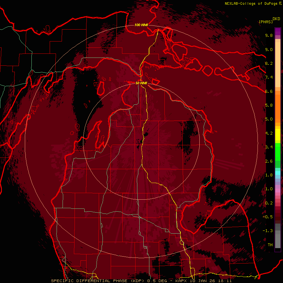Select the 7.4 scale value

pos(269,77)
